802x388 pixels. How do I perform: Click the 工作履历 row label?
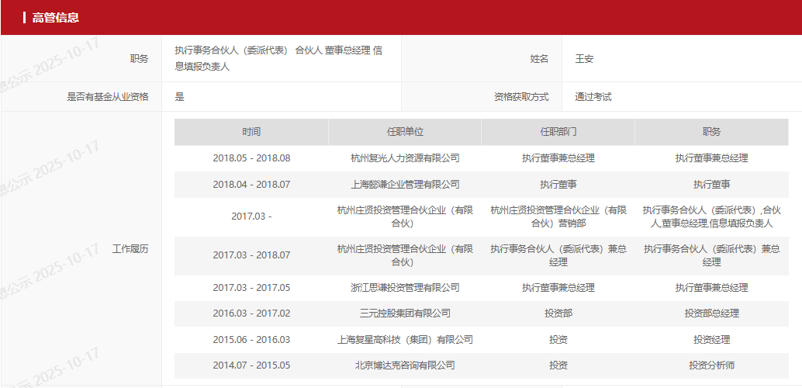tap(130, 249)
